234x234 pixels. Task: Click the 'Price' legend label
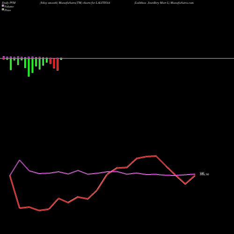point(7,10)
